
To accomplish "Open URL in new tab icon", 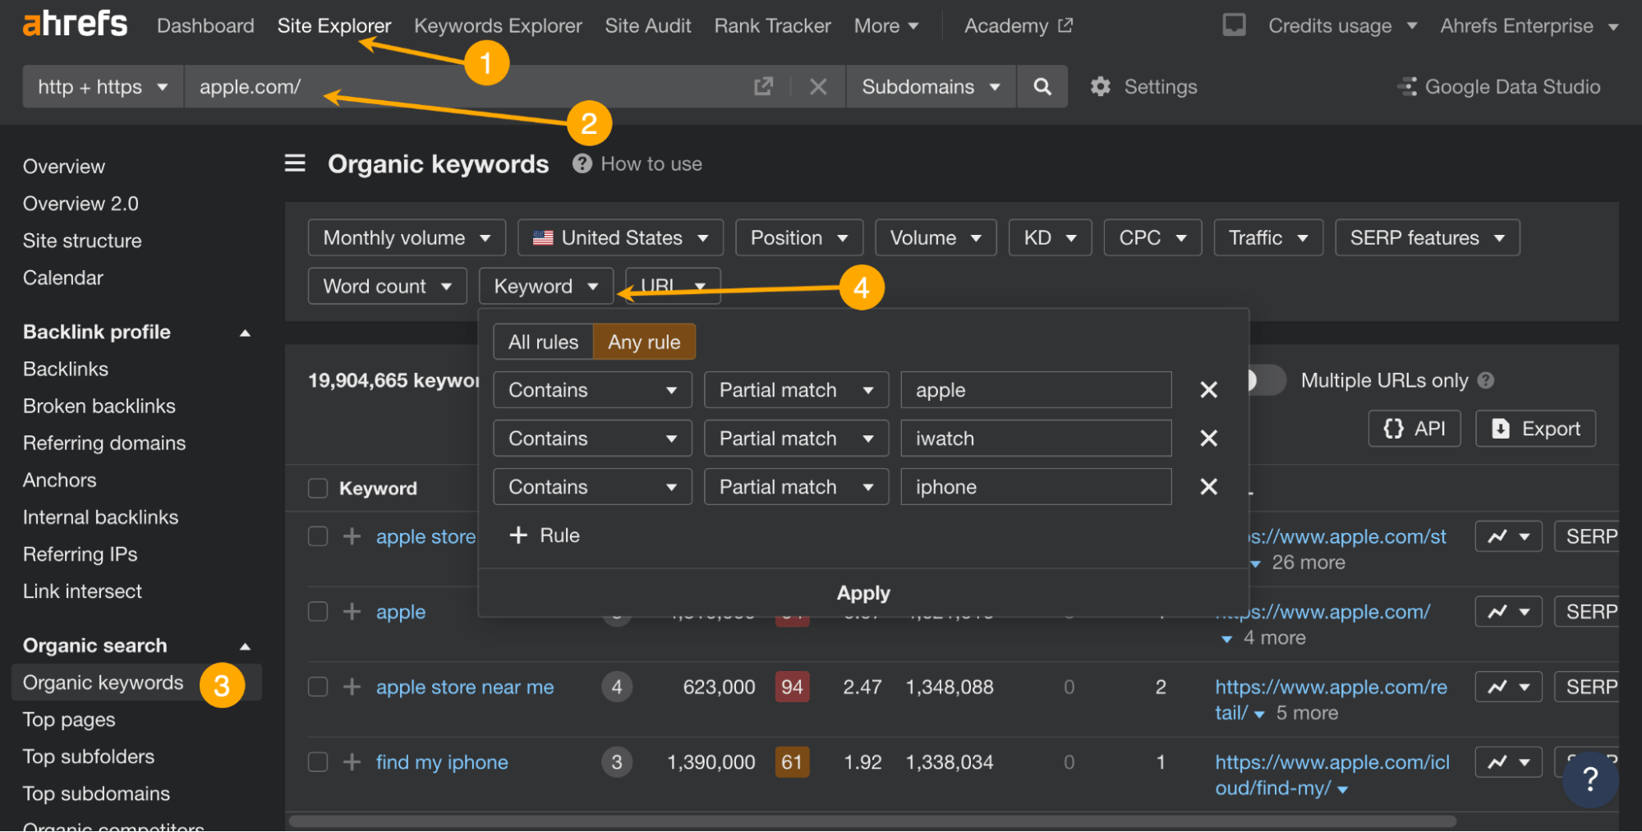I will click(763, 87).
